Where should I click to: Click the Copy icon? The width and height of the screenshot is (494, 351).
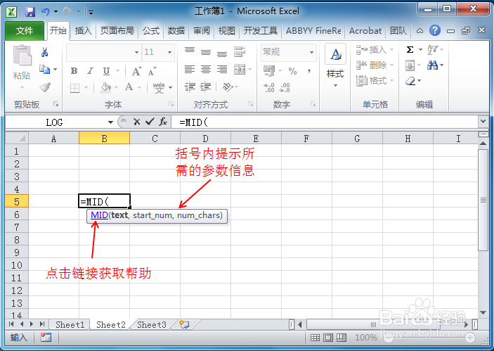click(x=44, y=69)
